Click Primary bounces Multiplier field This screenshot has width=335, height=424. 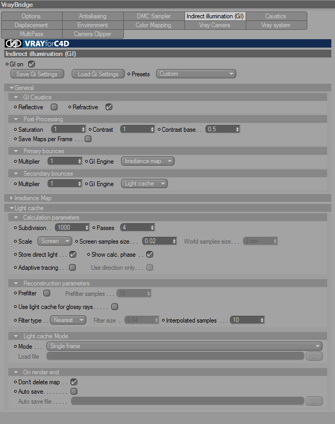(x=63, y=161)
